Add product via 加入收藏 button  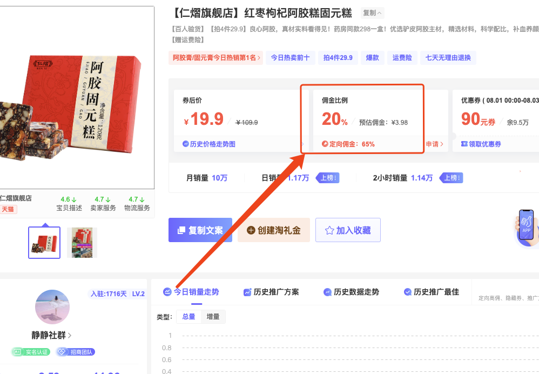pyautogui.click(x=348, y=230)
